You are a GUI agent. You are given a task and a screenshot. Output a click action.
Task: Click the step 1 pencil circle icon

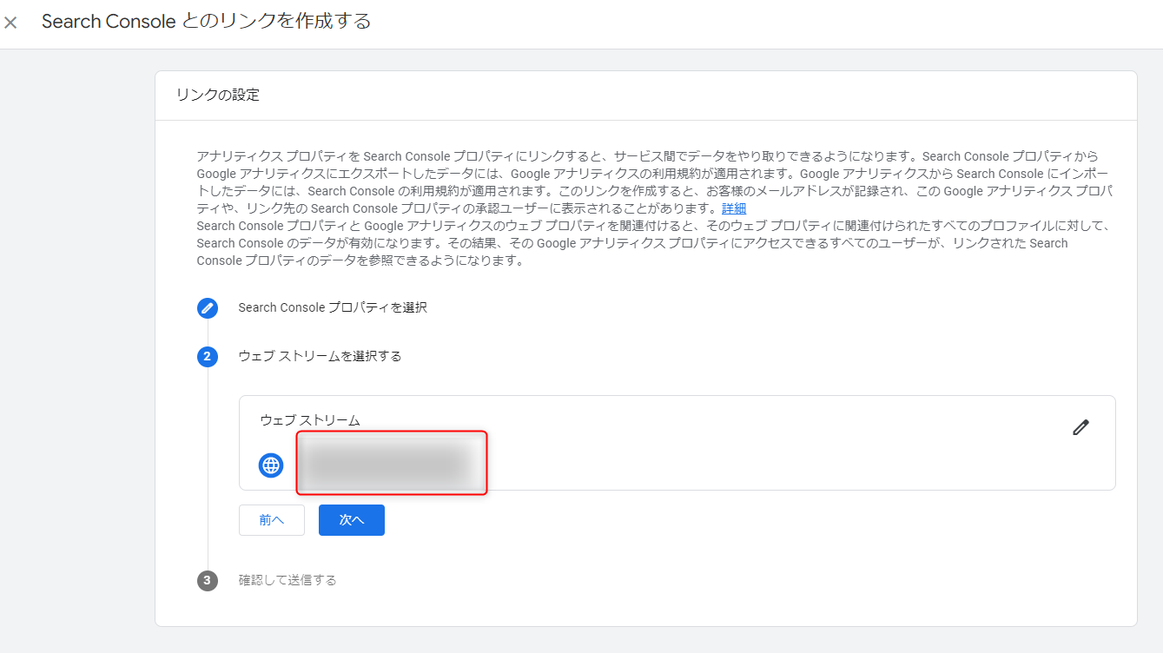tap(208, 307)
